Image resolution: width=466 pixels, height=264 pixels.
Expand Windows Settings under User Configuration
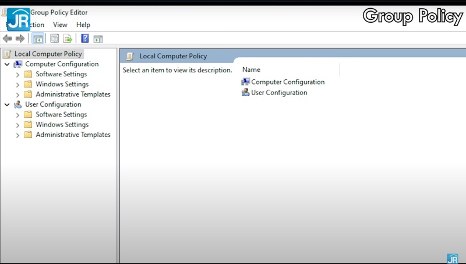[17, 125]
